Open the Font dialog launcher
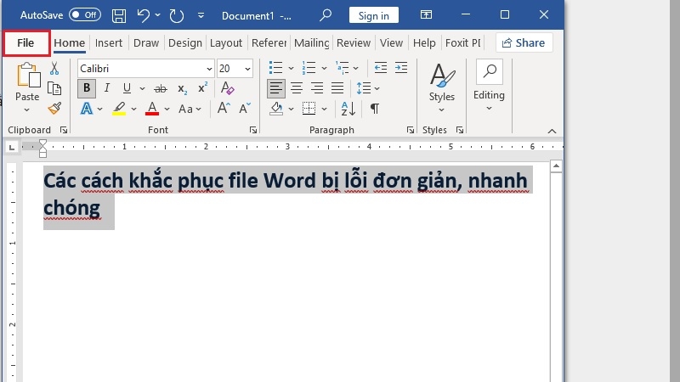 253,130
